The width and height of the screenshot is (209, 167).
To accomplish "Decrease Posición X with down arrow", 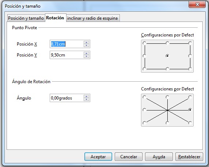I will 86,45.
